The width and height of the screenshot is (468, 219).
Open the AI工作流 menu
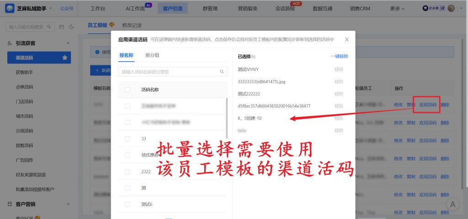(135, 8)
